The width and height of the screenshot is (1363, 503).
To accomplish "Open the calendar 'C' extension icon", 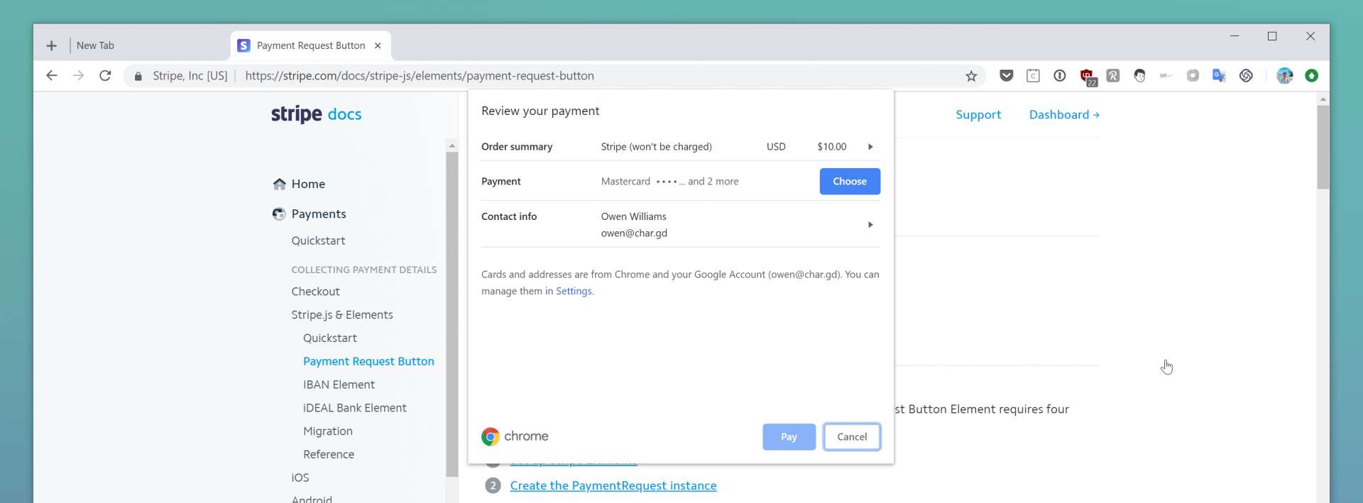I will (1033, 75).
